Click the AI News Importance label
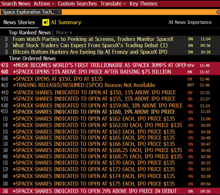Screen dimensions: 220x195 pos(190,22)
